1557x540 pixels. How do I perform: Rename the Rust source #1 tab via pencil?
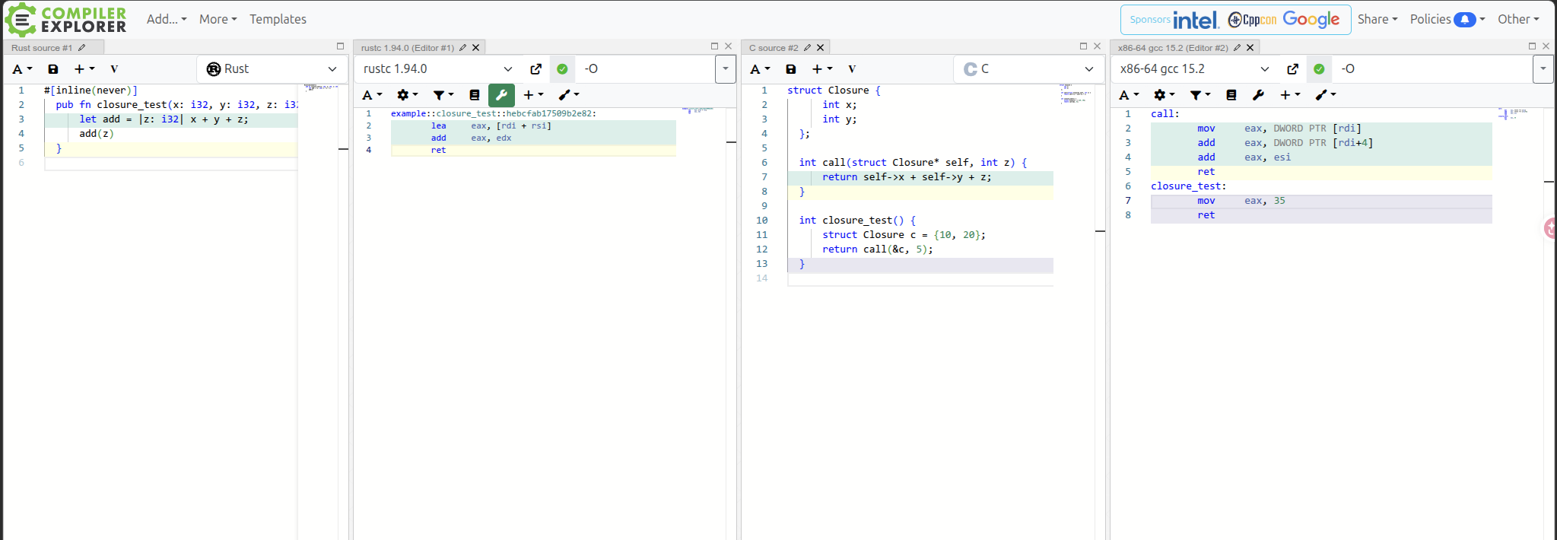[82, 48]
